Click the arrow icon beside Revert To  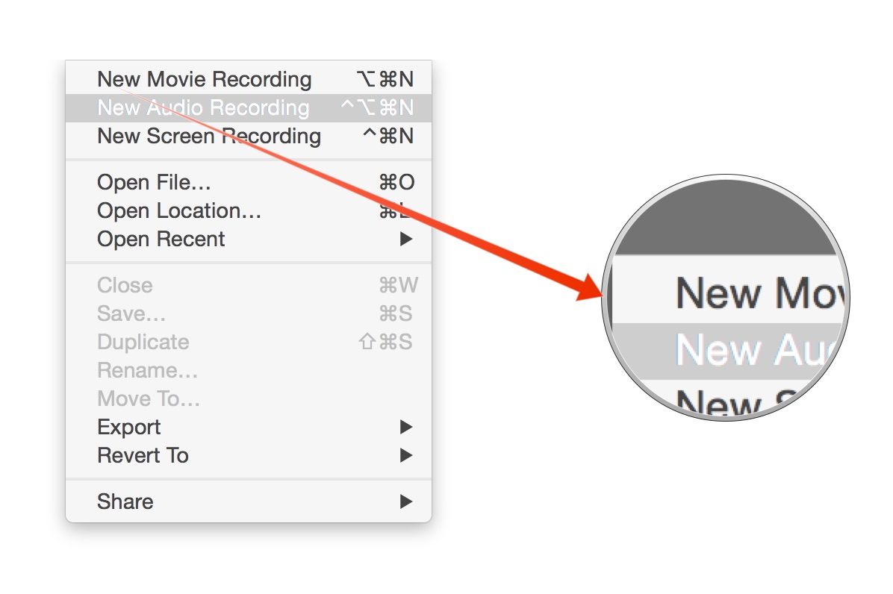[x=405, y=455]
